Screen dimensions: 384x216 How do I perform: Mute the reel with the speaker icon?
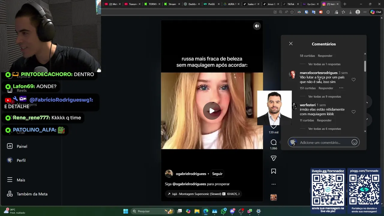[257, 26]
